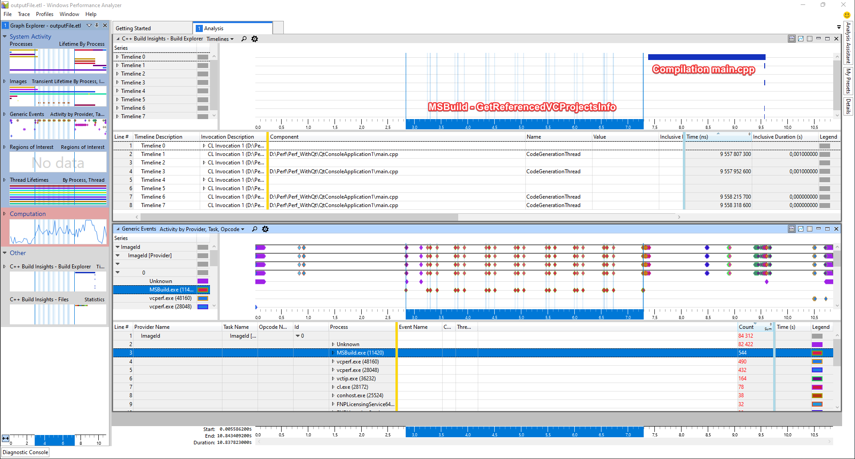This screenshot has width=855, height=459.
Task: Click the feedback smiley icon
Action: pos(847,15)
